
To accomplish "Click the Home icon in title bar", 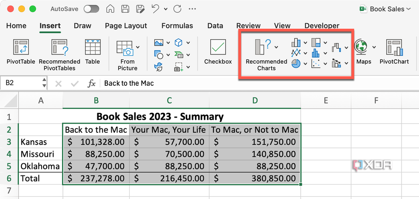I will pyautogui.click(x=110, y=9).
